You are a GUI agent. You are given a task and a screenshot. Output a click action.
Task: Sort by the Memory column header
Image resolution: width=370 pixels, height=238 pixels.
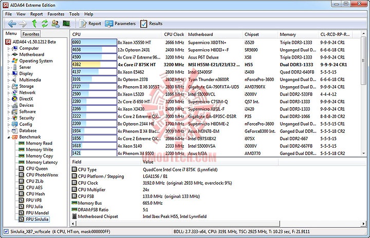point(298,34)
